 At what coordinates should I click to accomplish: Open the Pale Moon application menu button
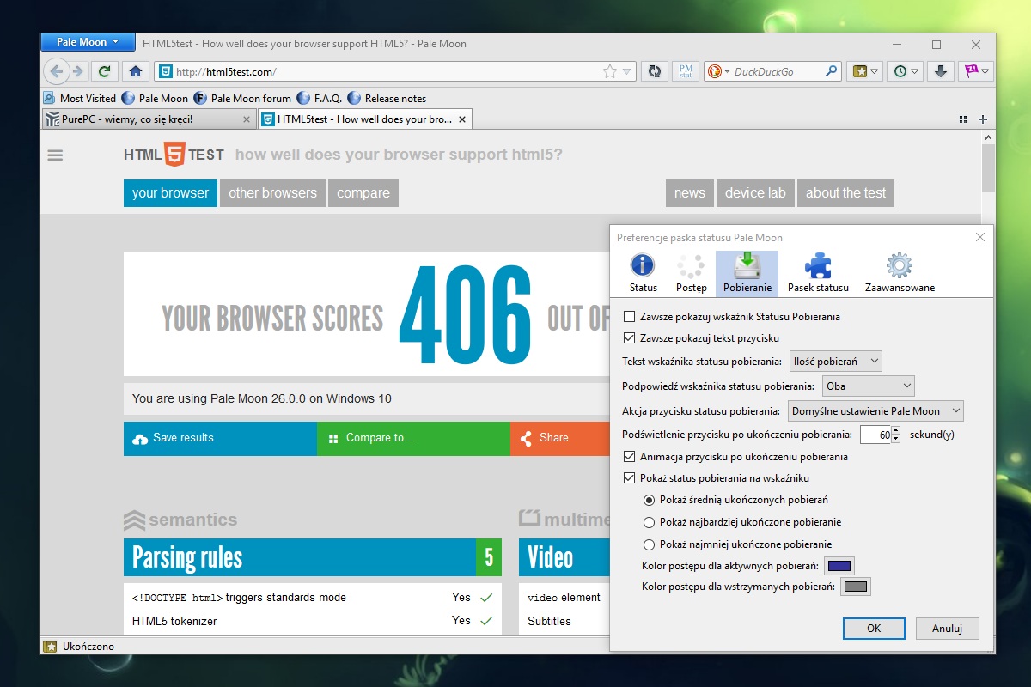[88, 42]
